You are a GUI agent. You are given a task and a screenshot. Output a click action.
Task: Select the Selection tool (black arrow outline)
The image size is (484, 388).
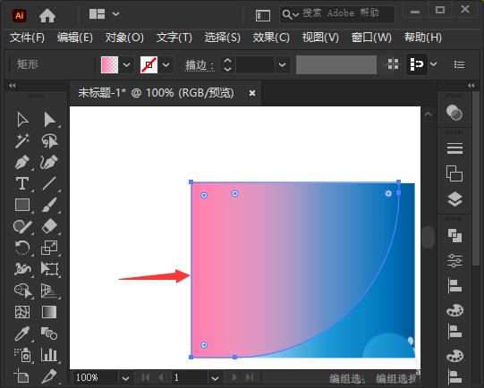tap(22, 120)
